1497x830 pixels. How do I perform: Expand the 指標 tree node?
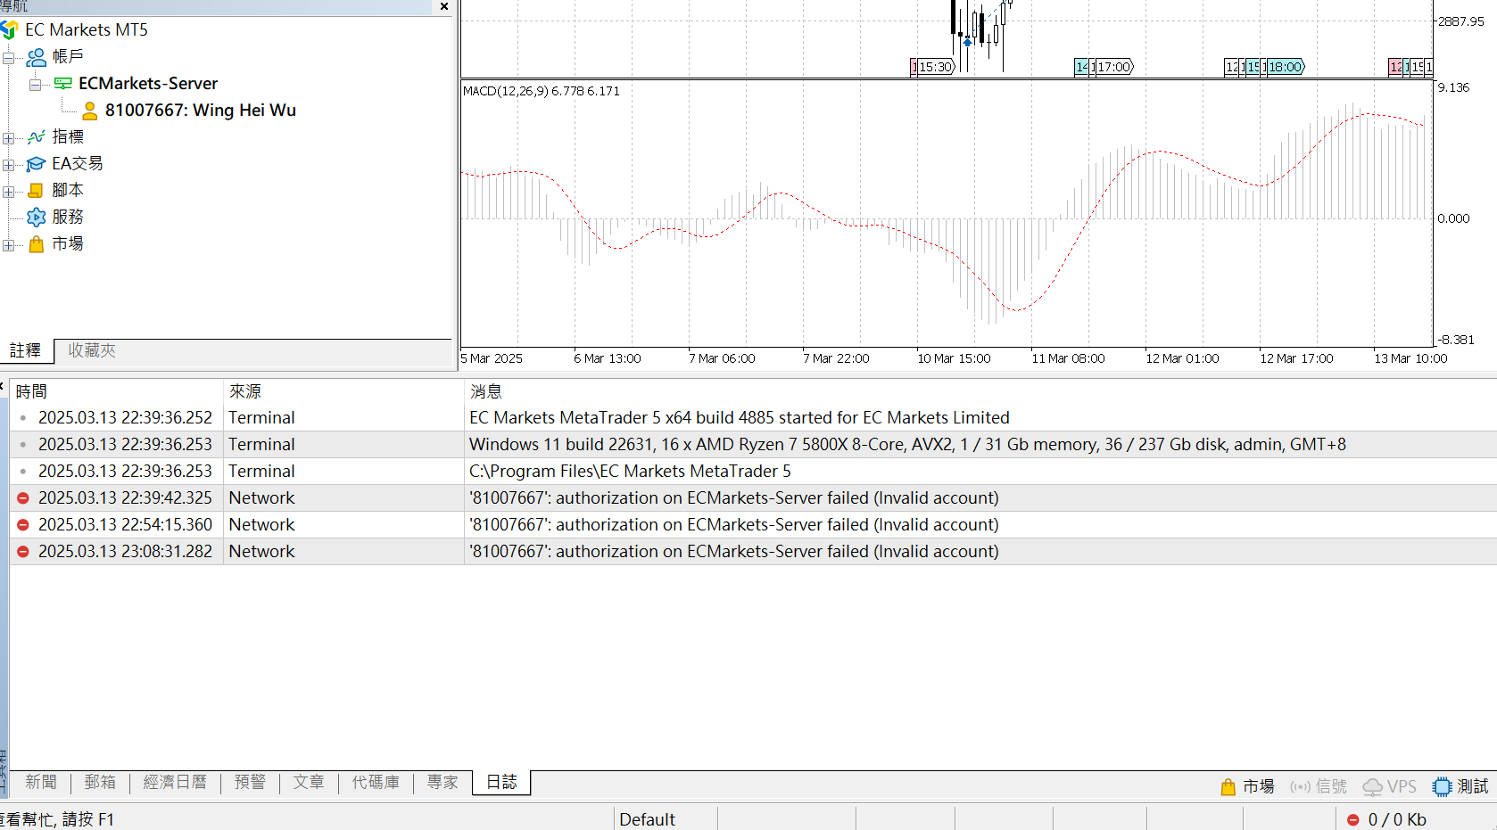[x=9, y=138]
